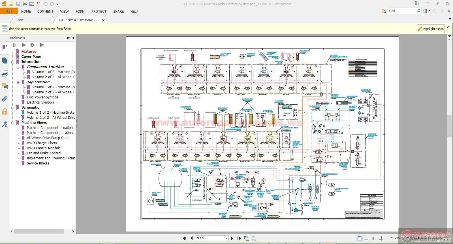Switch to the VIEW ribbon tab
Image resolution: width=453 pixels, height=244 pixels.
click(64, 12)
